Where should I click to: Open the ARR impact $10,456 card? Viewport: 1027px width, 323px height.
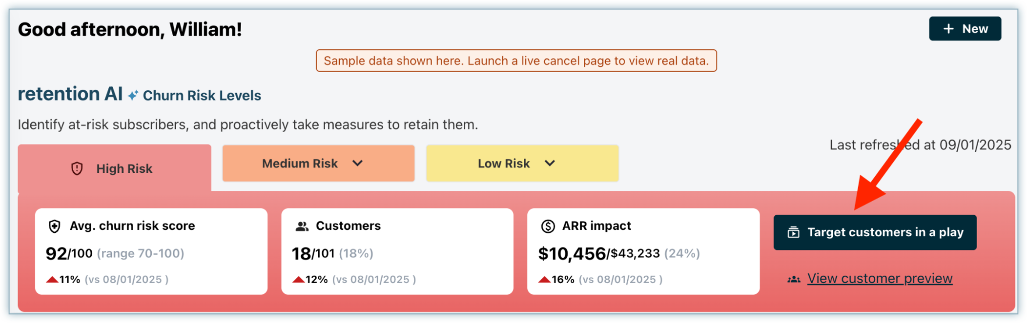[643, 251]
